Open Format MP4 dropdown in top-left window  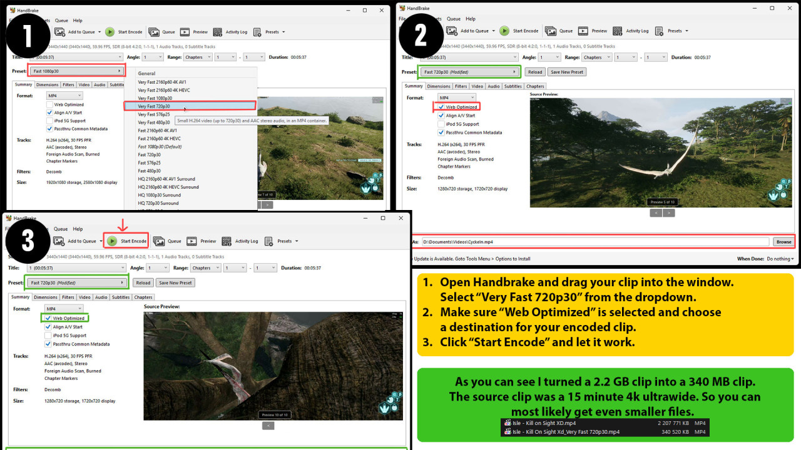click(x=64, y=96)
